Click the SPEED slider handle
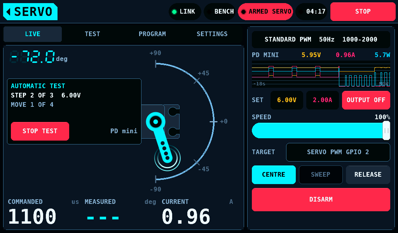Screen dimensions: 398x233 pos(386,130)
